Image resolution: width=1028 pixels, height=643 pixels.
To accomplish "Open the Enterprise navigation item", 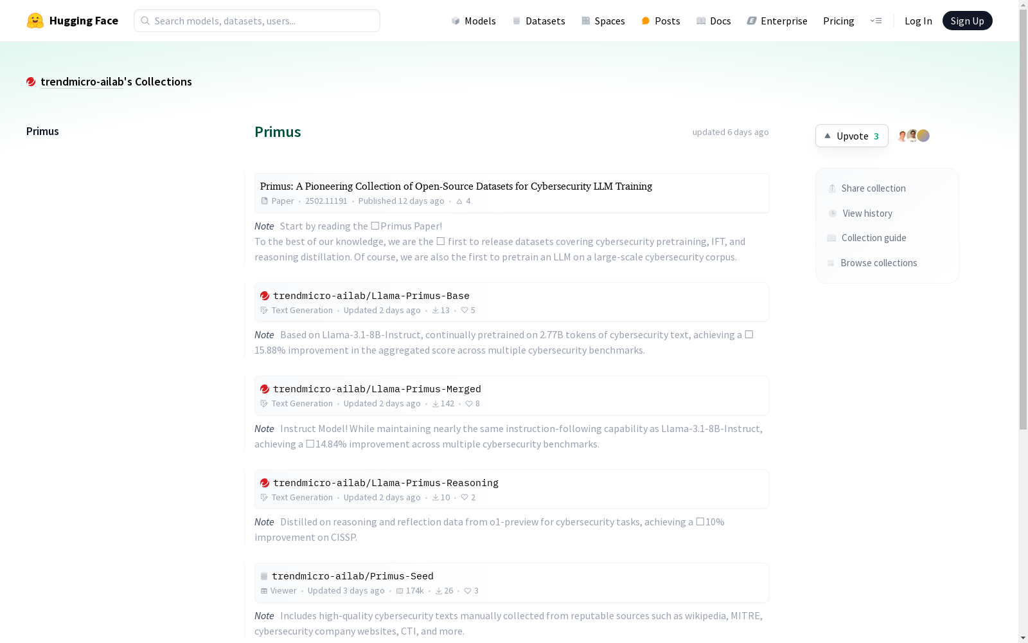I will [777, 21].
